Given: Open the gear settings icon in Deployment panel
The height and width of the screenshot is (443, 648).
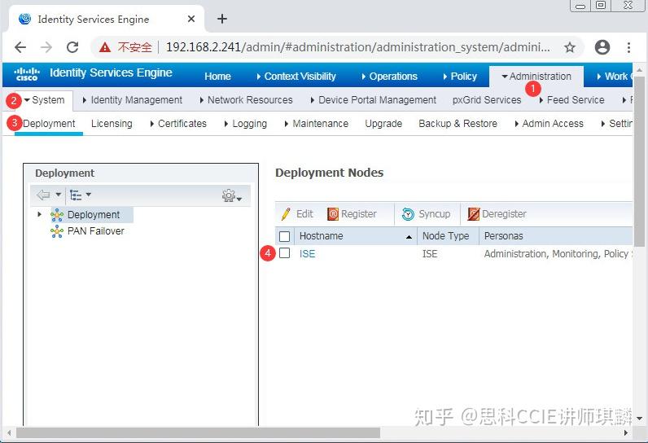Looking at the screenshot, I should [229, 195].
